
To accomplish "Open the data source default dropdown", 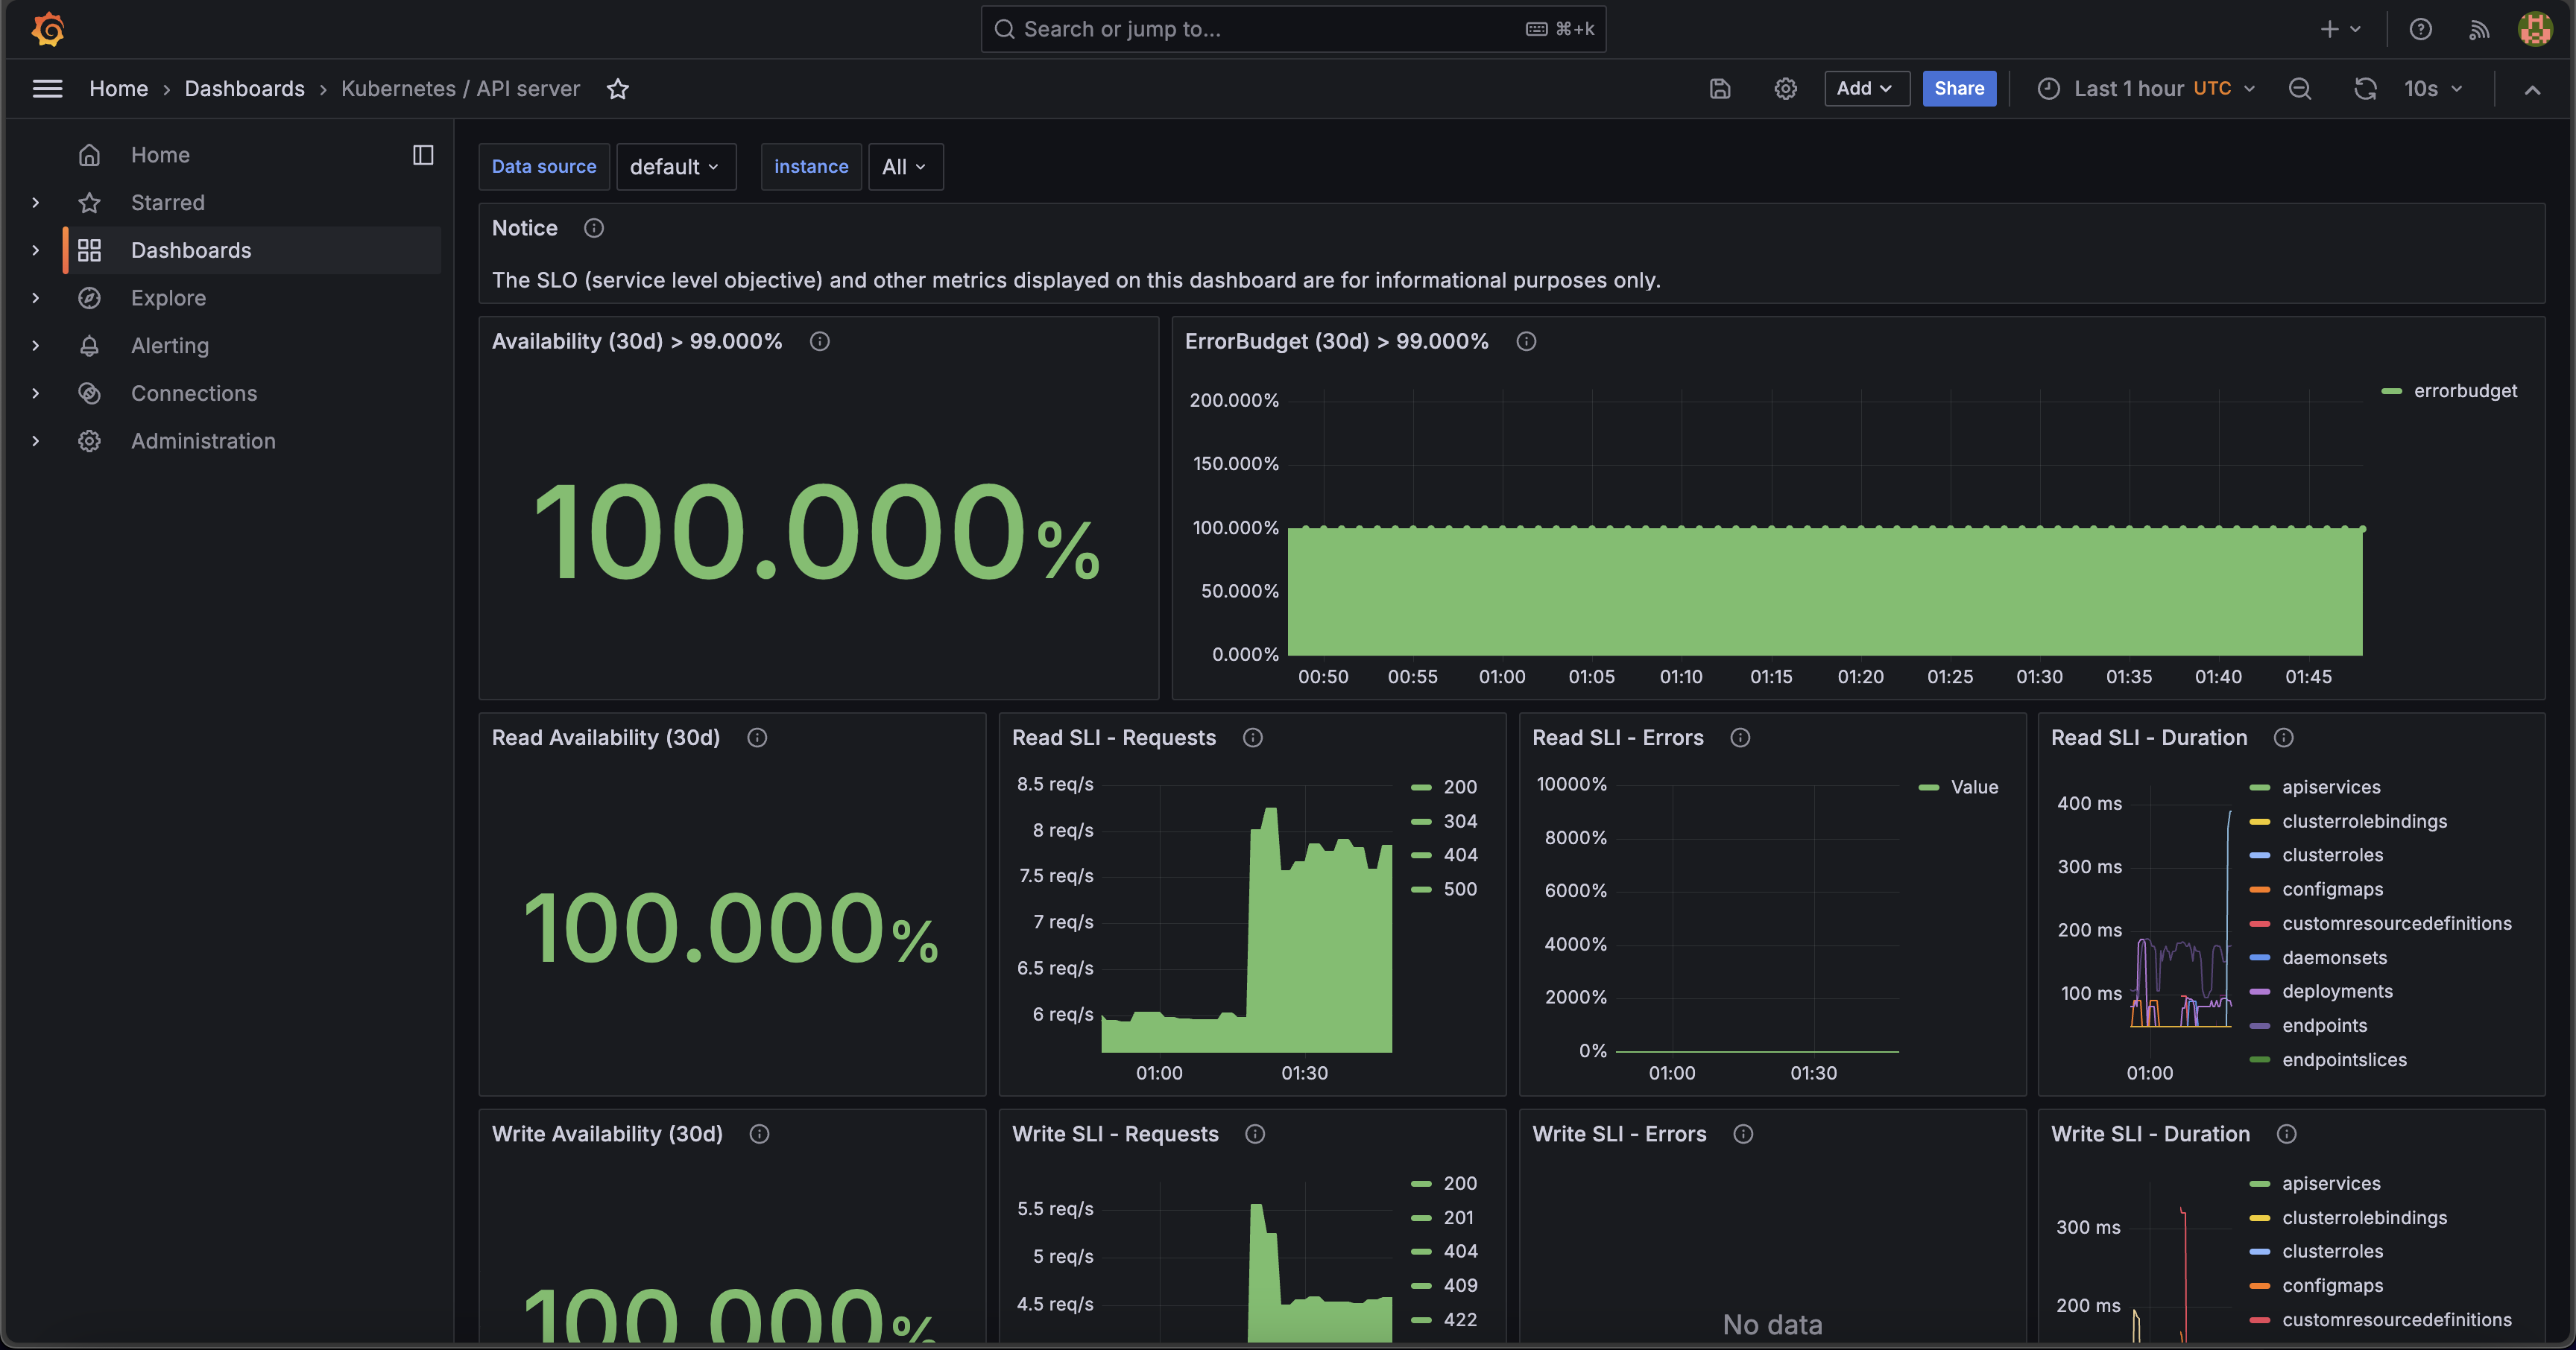I will [675, 165].
